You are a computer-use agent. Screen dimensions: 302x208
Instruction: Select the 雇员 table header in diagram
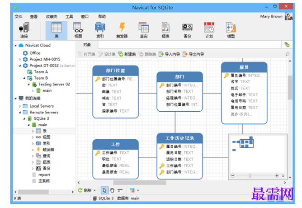click(244, 67)
